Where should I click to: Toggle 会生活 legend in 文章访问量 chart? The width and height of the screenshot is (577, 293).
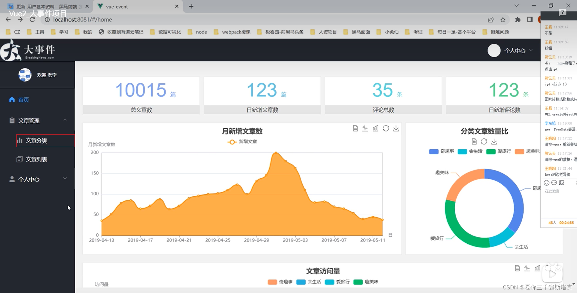[x=309, y=282]
